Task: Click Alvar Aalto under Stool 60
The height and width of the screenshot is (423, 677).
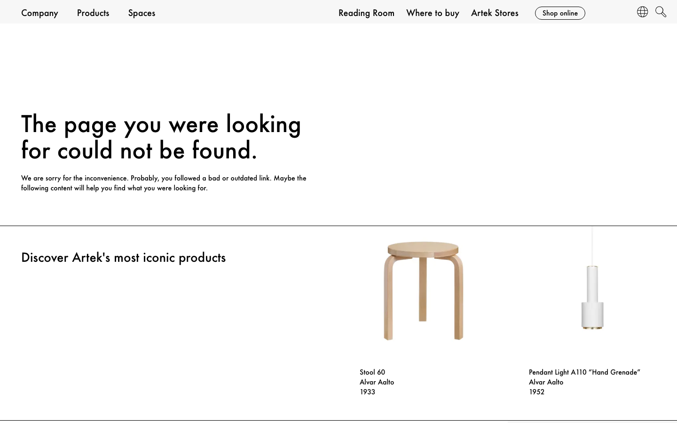Action: (377, 382)
